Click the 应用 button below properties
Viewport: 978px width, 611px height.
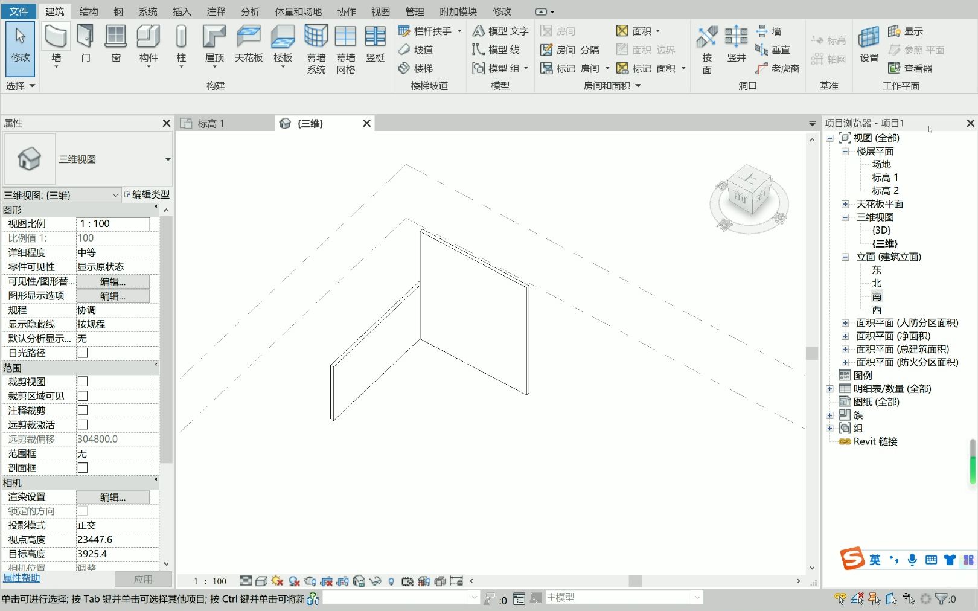(144, 578)
